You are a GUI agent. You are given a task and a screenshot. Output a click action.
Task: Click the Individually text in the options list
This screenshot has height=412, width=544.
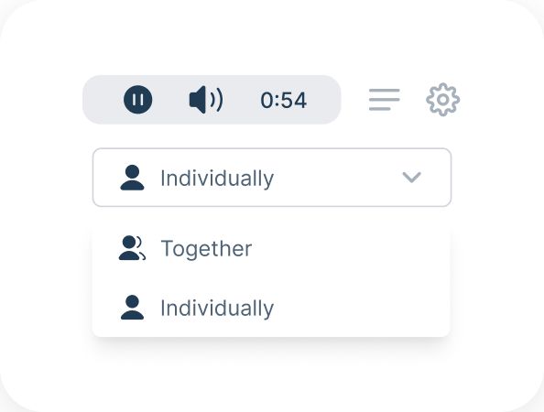[217, 309]
